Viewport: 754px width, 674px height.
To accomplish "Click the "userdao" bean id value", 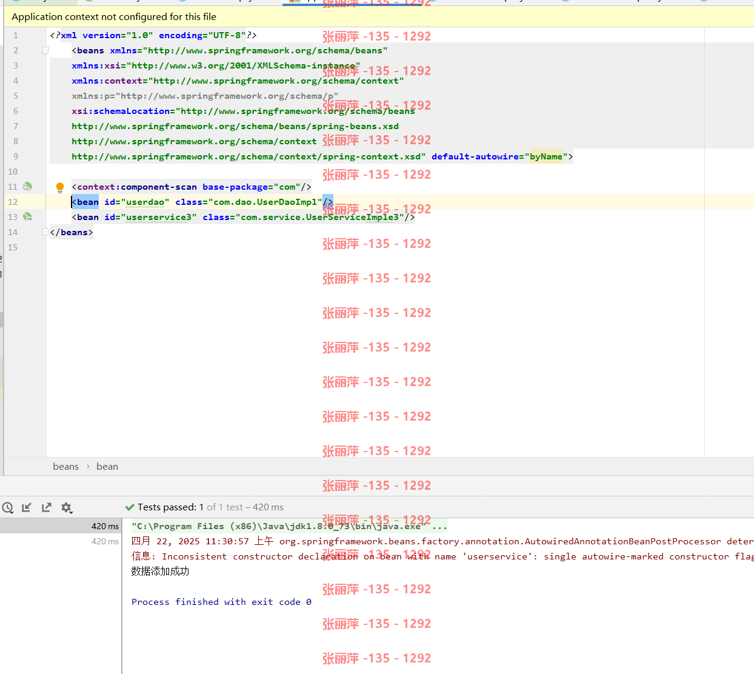I will point(145,202).
